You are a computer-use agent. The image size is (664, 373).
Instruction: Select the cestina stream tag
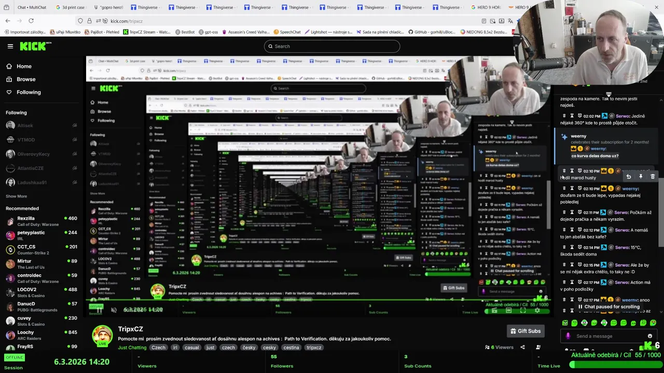coord(291,348)
